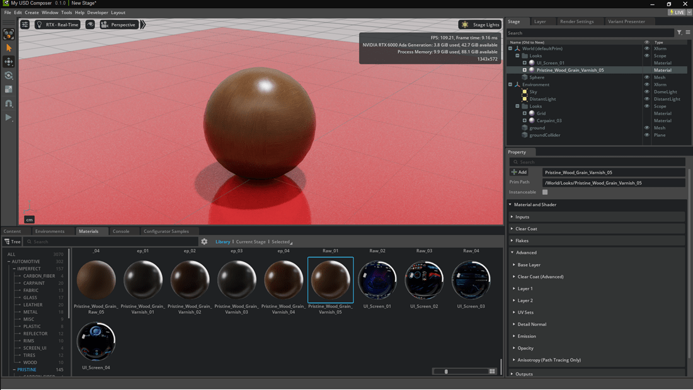Click the Stage Lights button
The height and width of the screenshot is (390, 693).
[481, 25]
